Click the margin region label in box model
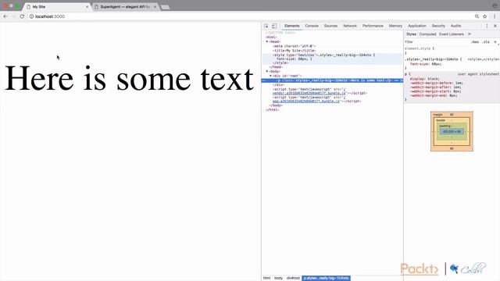The height and width of the screenshot is (281, 500). pos(437,115)
